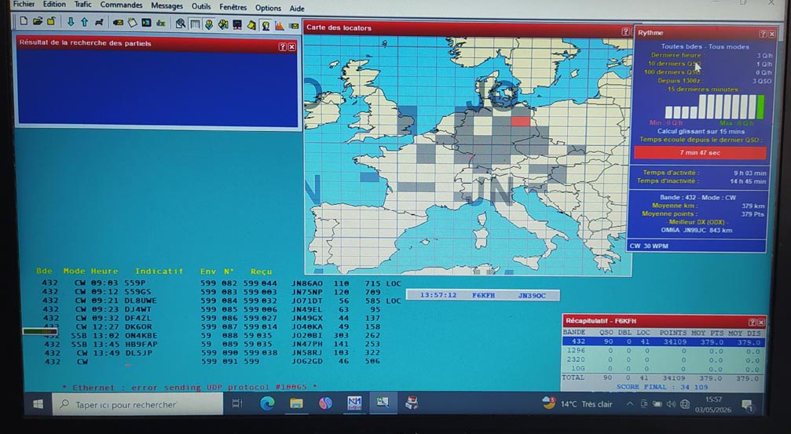This screenshot has width=791, height=434.
Task: Open the Fichier menu
Action: [24, 4]
